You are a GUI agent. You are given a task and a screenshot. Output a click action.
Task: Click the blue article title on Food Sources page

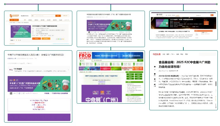click(101, 76)
